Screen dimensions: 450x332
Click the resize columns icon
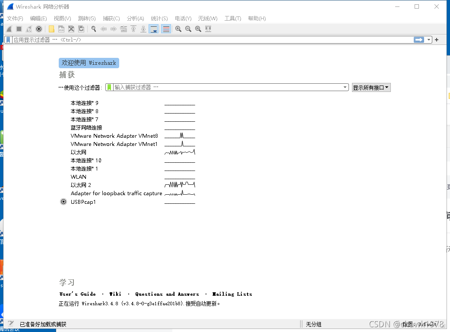(208, 29)
